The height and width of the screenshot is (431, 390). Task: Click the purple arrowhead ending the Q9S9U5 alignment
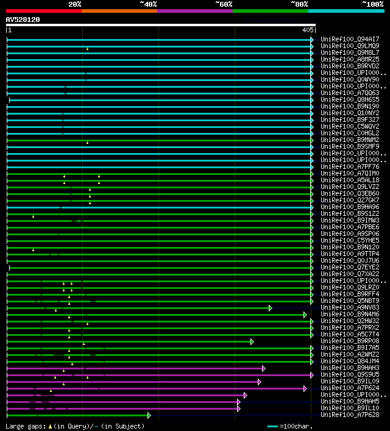click(x=311, y=375)
